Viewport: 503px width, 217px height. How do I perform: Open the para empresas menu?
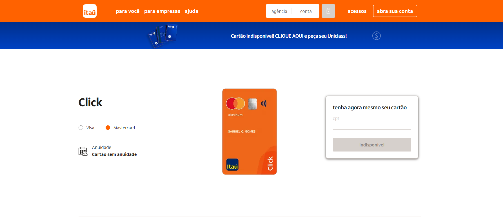tap(162, 11)
